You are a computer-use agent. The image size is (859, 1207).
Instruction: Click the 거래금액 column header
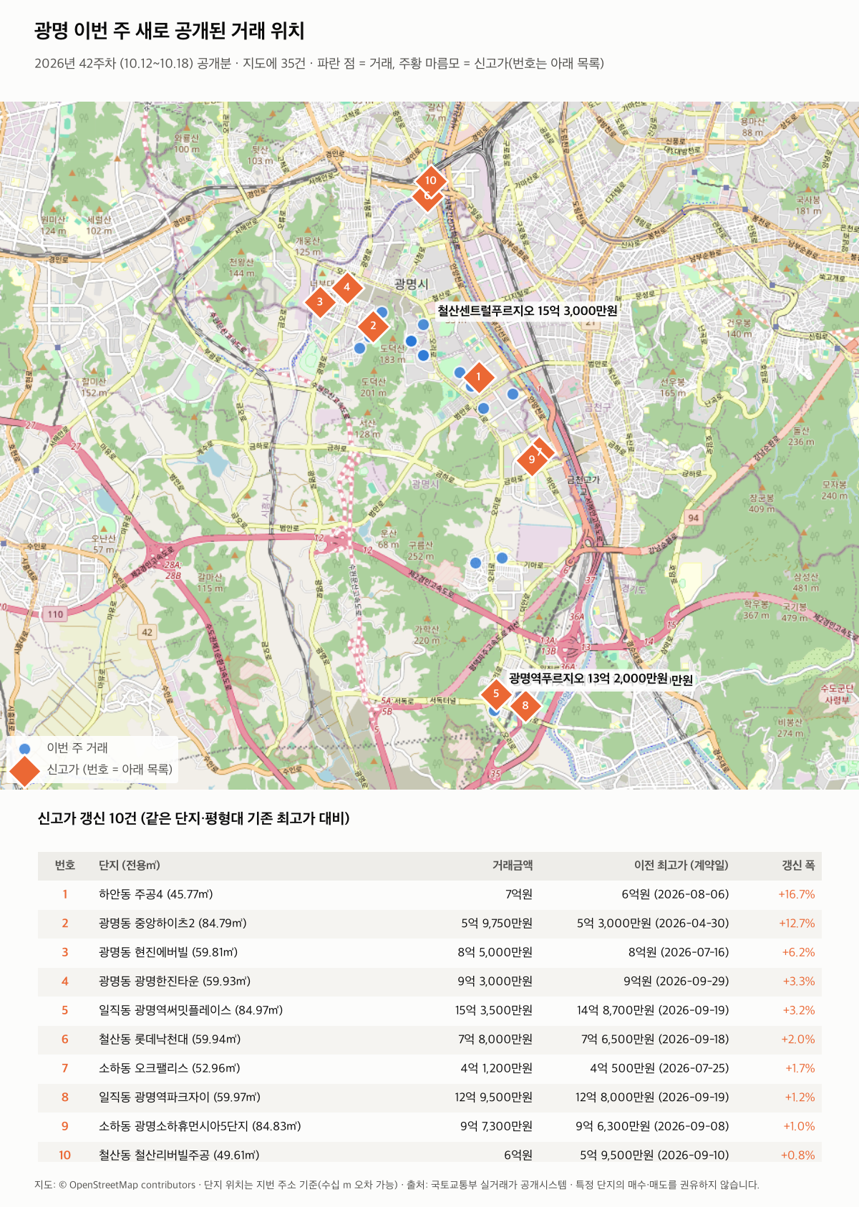tap(513, 866)
